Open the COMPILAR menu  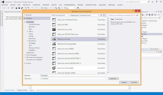click(36, 5)
